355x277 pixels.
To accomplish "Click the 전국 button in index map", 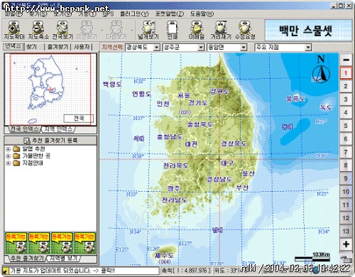I will (x=79, y=119).
